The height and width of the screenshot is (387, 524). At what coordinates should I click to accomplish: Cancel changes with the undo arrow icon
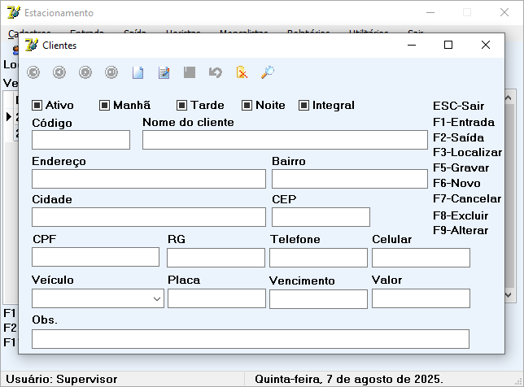tap(215, 72)
